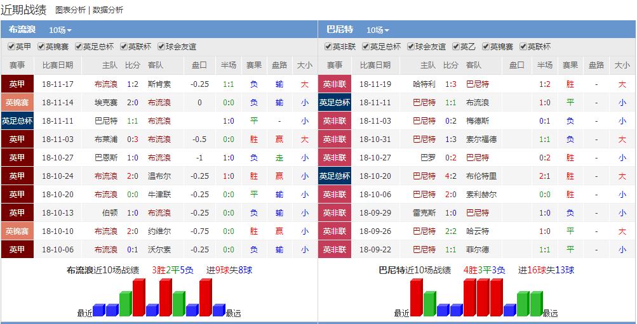Open the 哈特利 team link

pyautogui.click(x=424, y=84)
